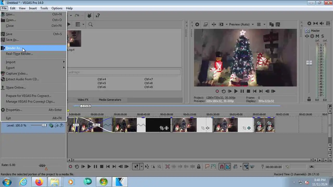Open overlays grid dropdown arrow

coord(264,24)
